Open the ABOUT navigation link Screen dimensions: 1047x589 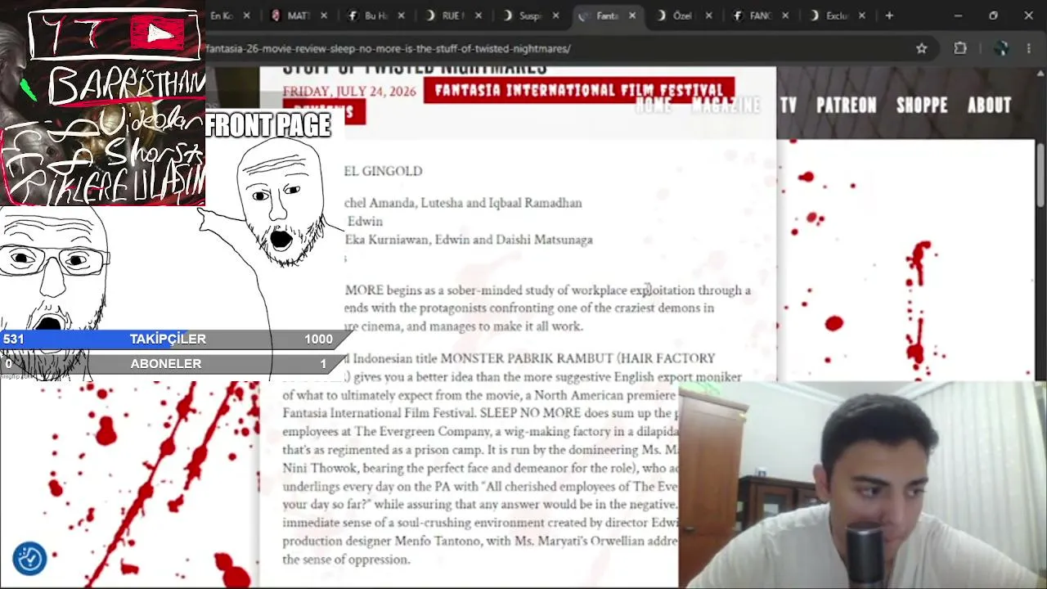click(x=989, y=106)
